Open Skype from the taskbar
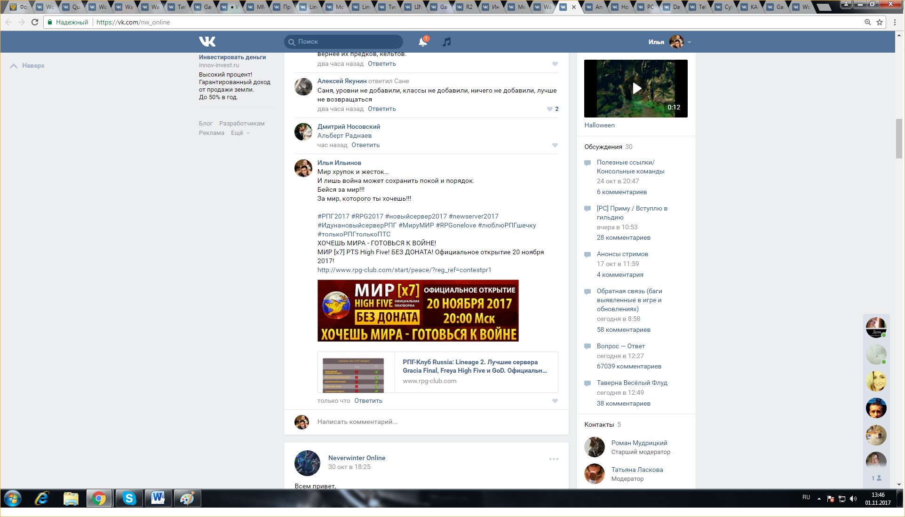 pyautogui.click(x=129, y=498)
